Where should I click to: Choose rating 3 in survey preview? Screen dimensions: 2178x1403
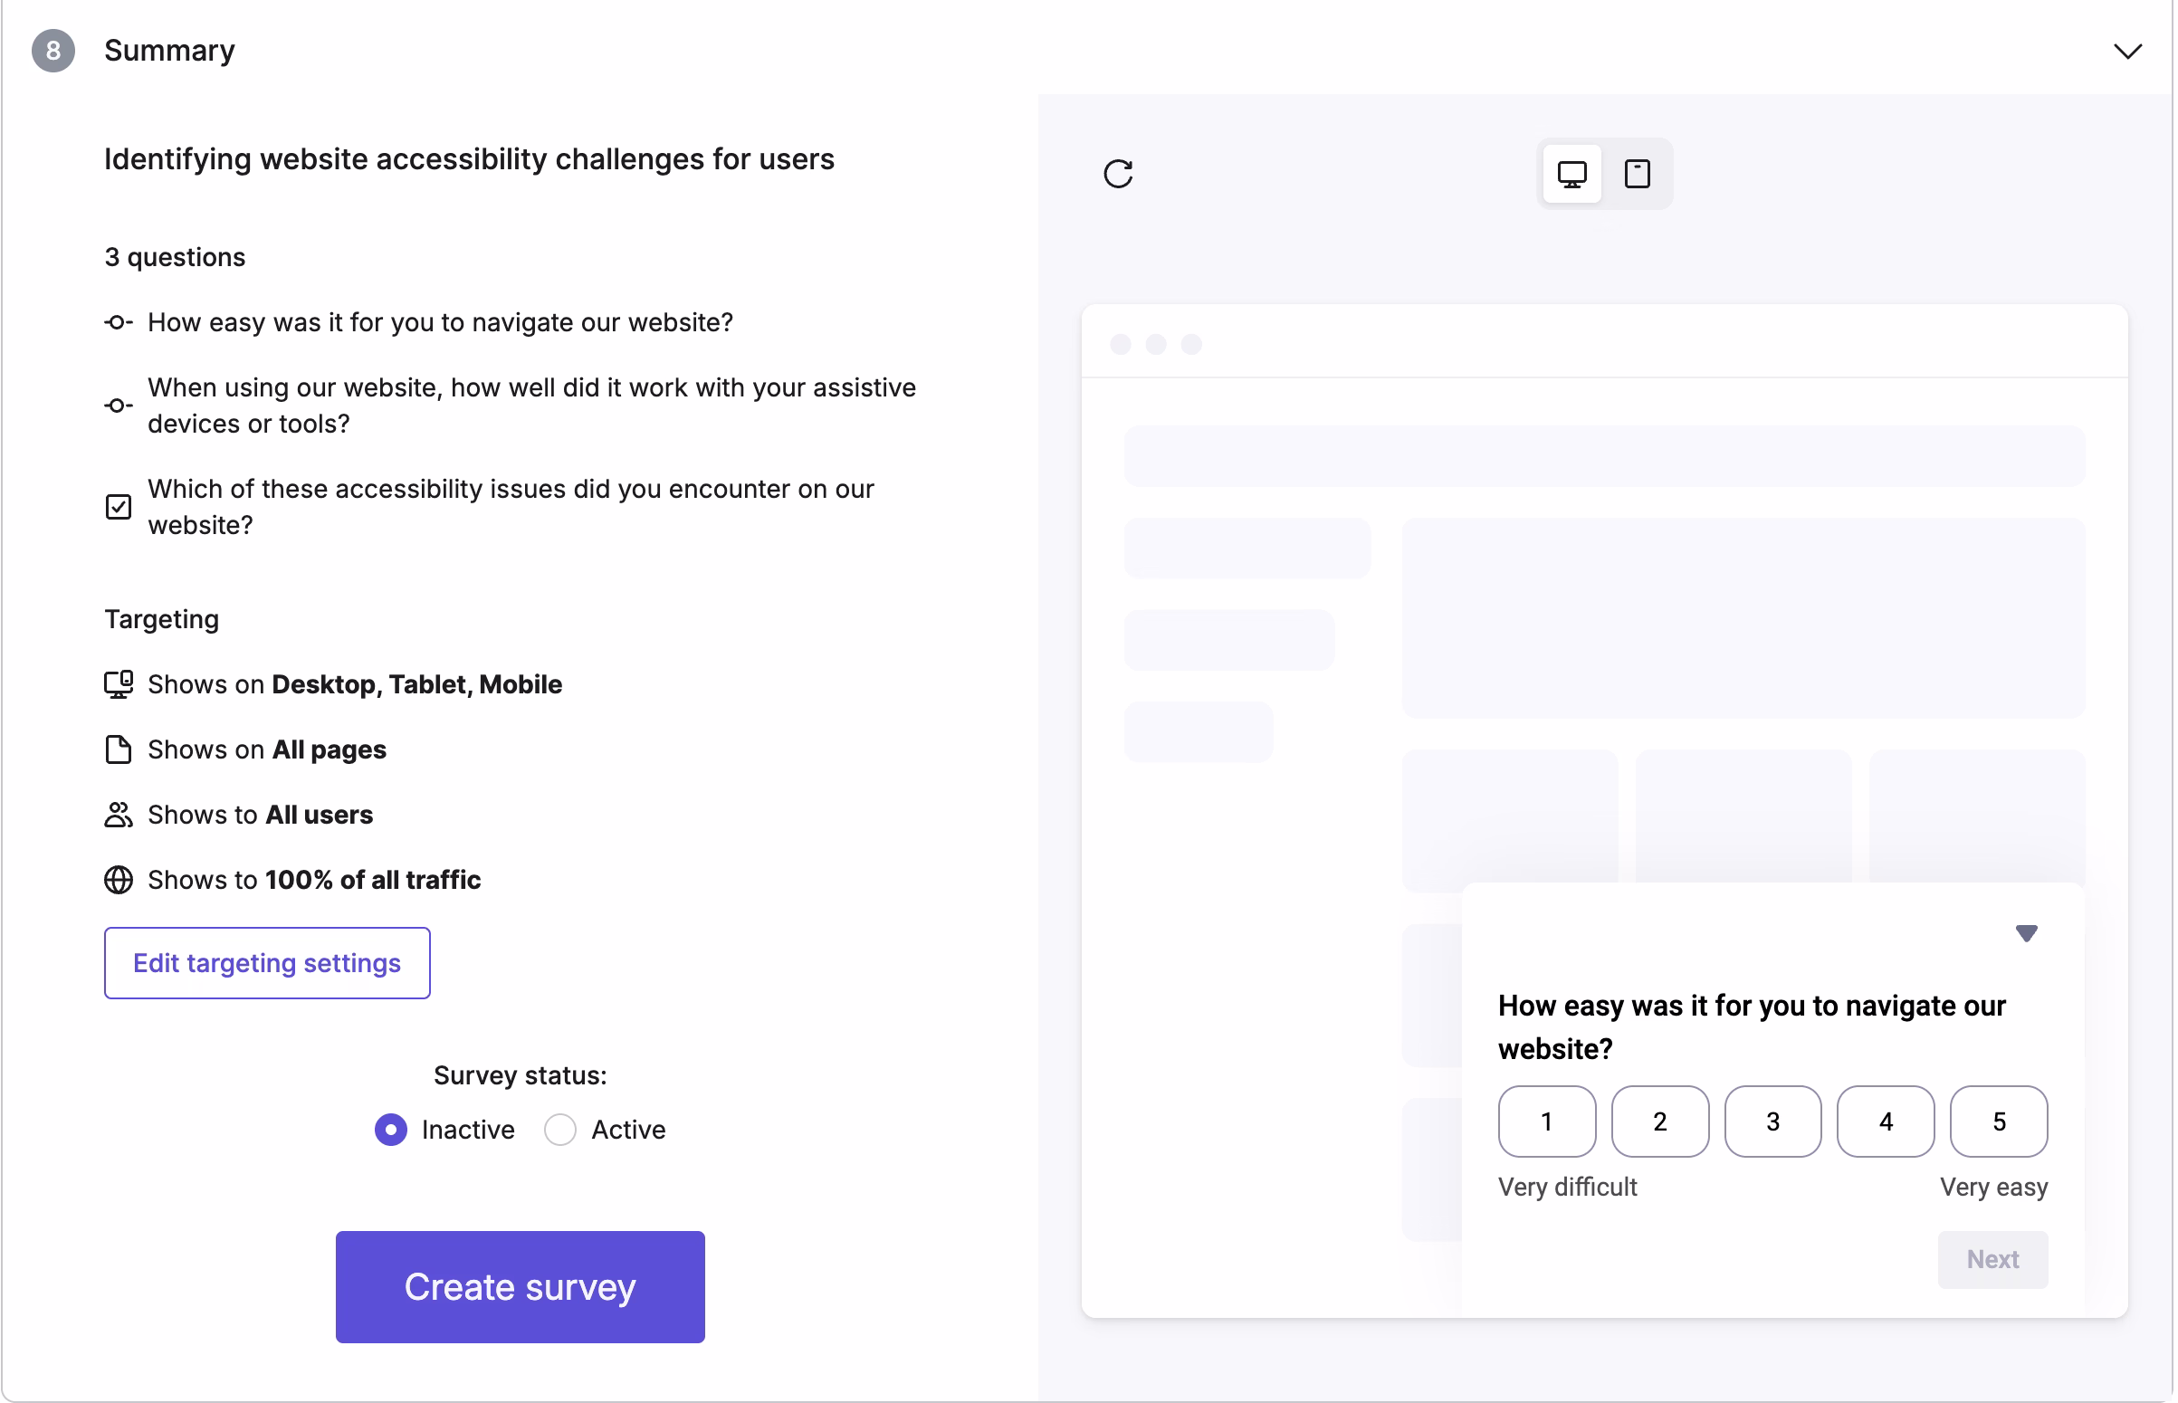(x=1772, y=1121)
